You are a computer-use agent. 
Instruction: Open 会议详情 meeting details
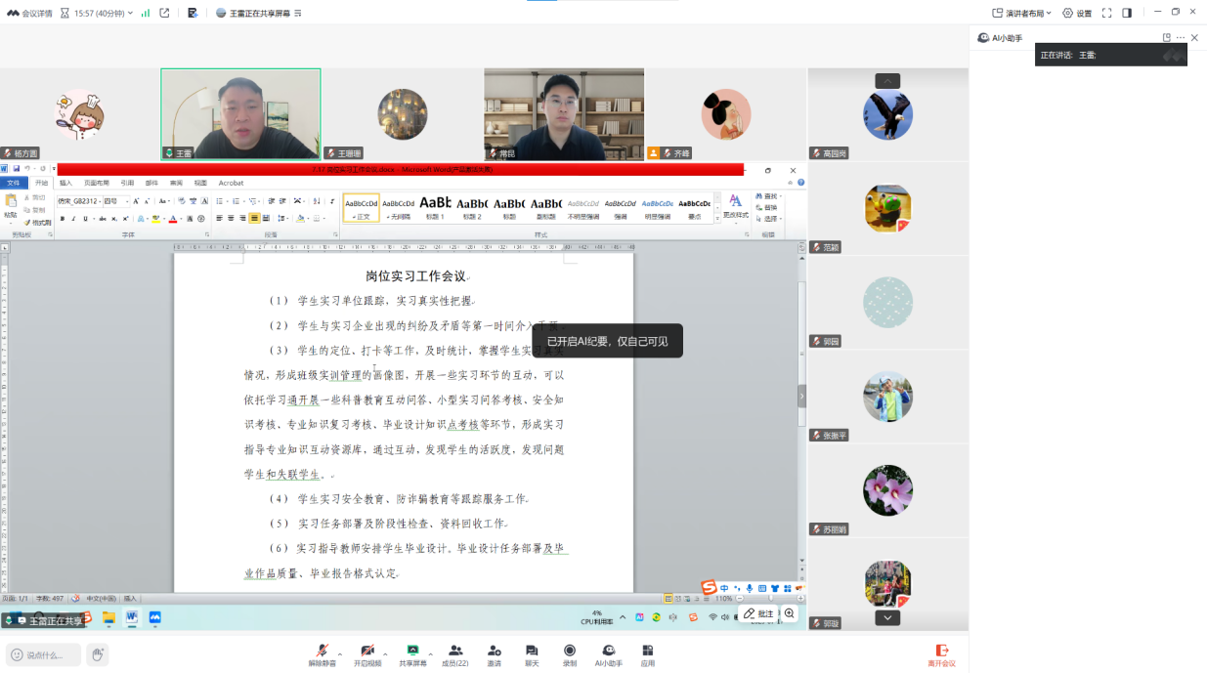pyautogui.click(x=29, y=13)
